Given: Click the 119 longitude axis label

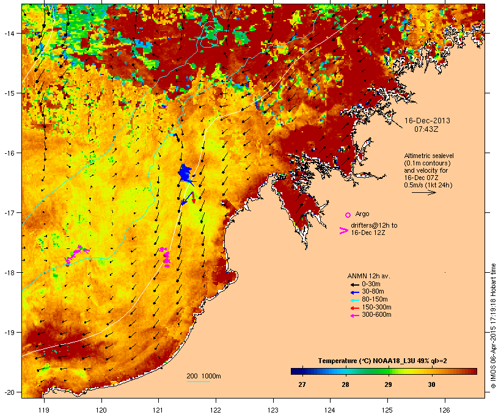Looking at the screenshot, I should coord(44,410).
